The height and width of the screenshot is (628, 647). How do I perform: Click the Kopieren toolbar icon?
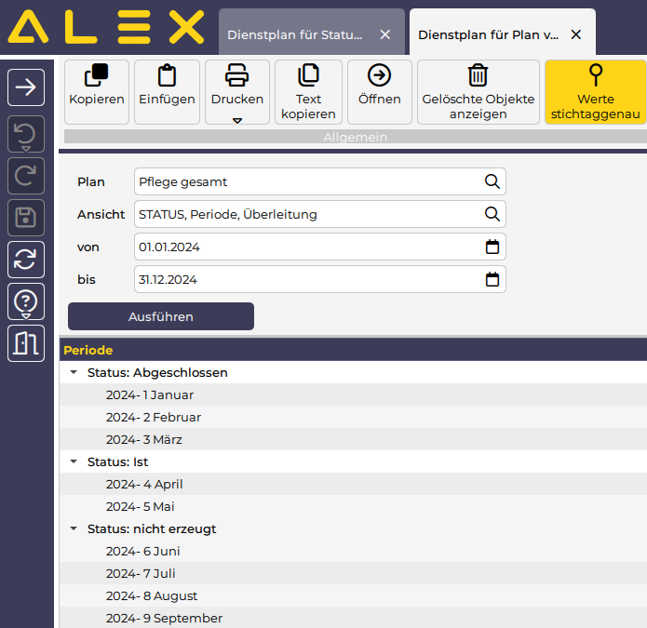pyautogui.click(x=97, y=76)
